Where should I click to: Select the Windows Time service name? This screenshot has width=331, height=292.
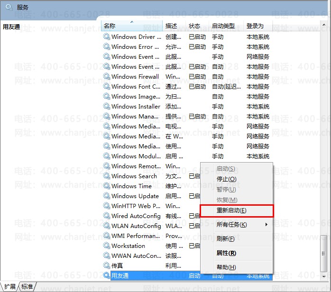coord(131,186)
